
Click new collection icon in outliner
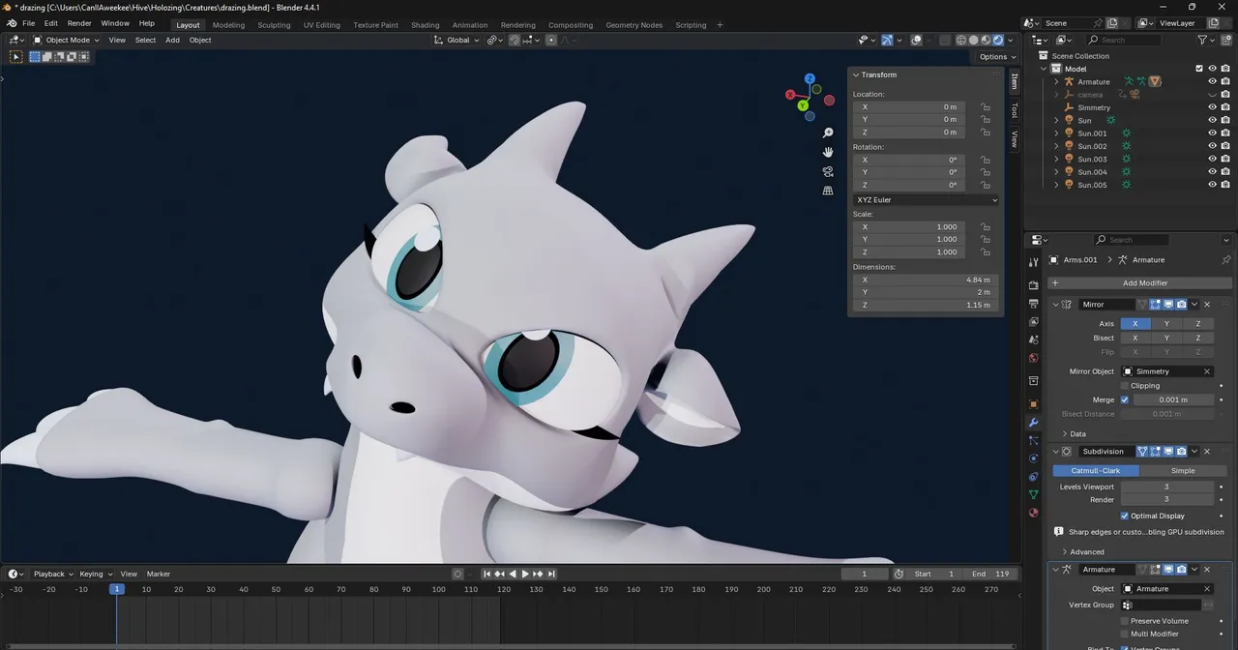point(1225,40)
